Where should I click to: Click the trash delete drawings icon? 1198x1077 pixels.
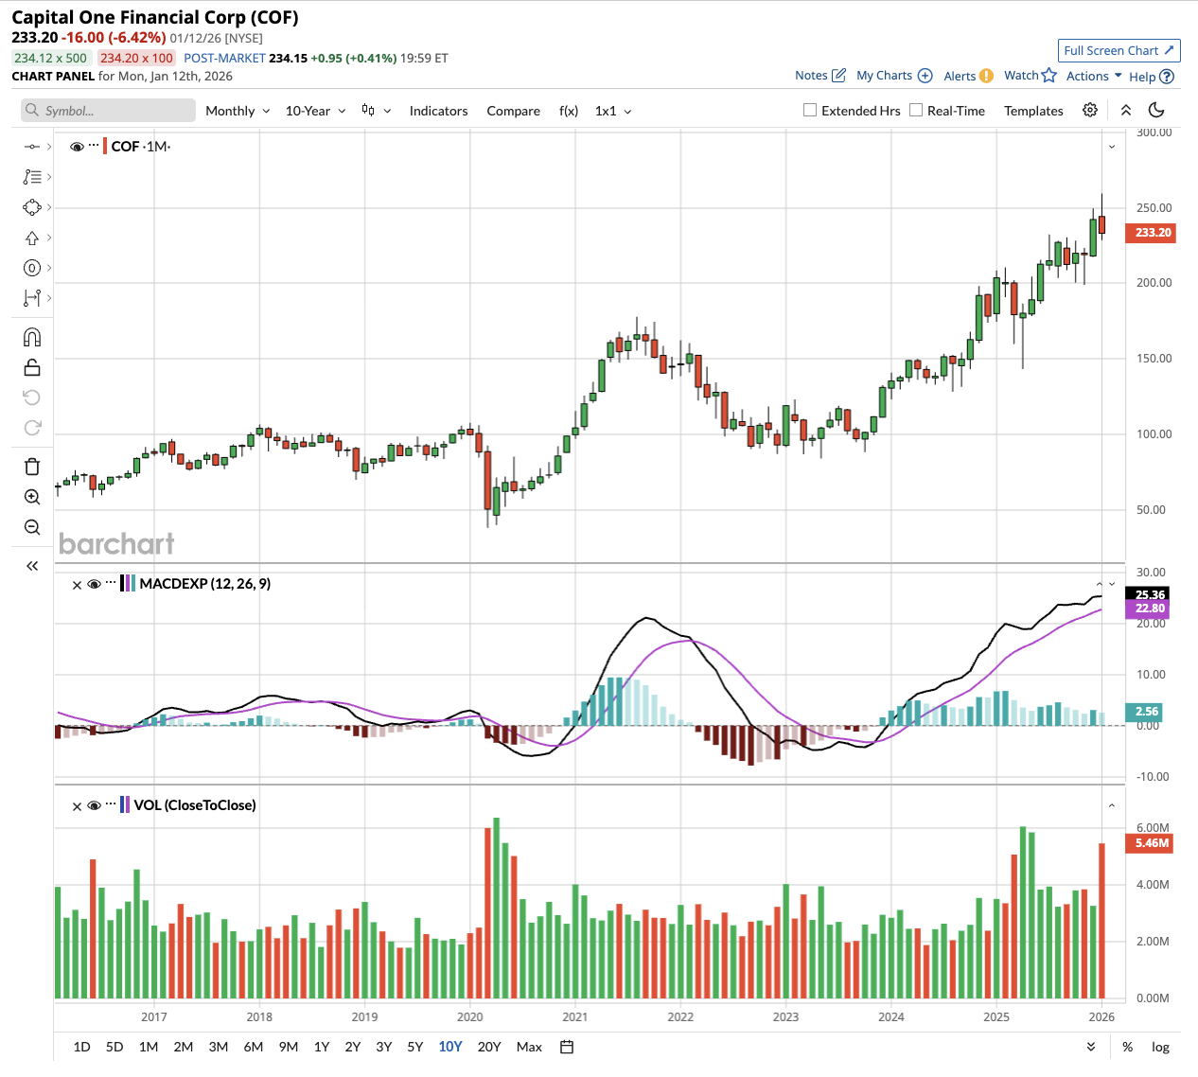click(x=32, y=467)
